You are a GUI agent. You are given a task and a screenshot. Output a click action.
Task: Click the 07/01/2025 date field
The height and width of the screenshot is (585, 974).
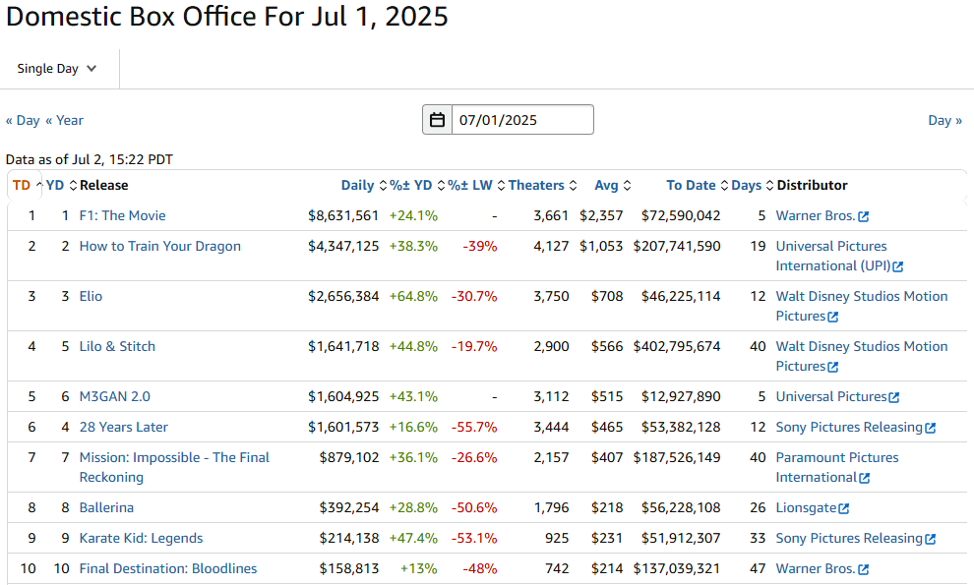522,119
